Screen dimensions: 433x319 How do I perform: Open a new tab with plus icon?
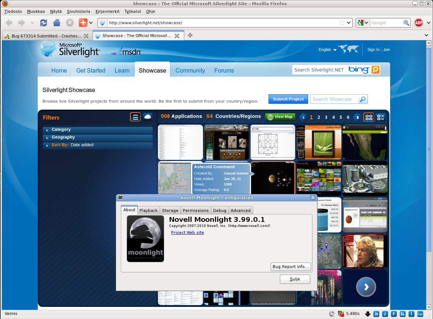click(190, 36)
